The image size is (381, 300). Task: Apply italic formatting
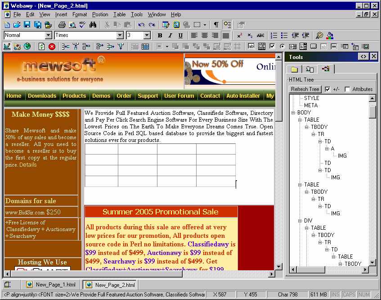click(170, 36)
